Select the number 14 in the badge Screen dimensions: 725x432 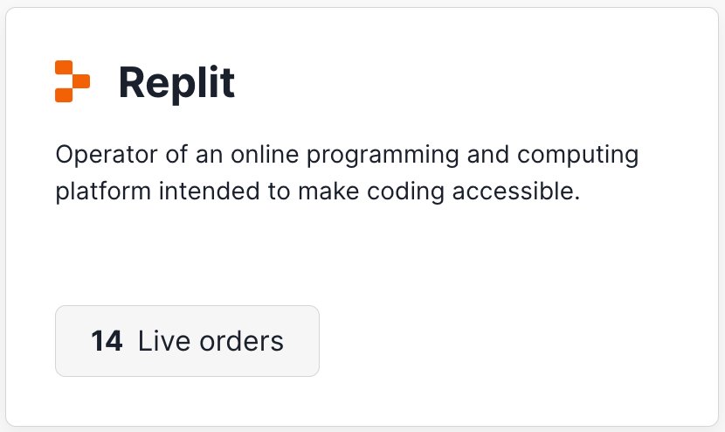(x=107, y=341)
